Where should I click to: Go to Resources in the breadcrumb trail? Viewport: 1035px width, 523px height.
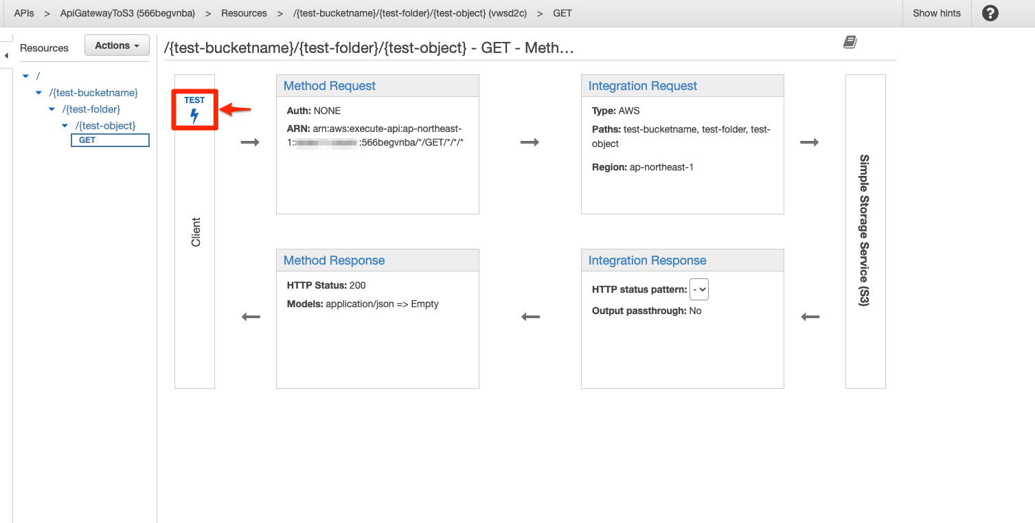tap(244, 12)
